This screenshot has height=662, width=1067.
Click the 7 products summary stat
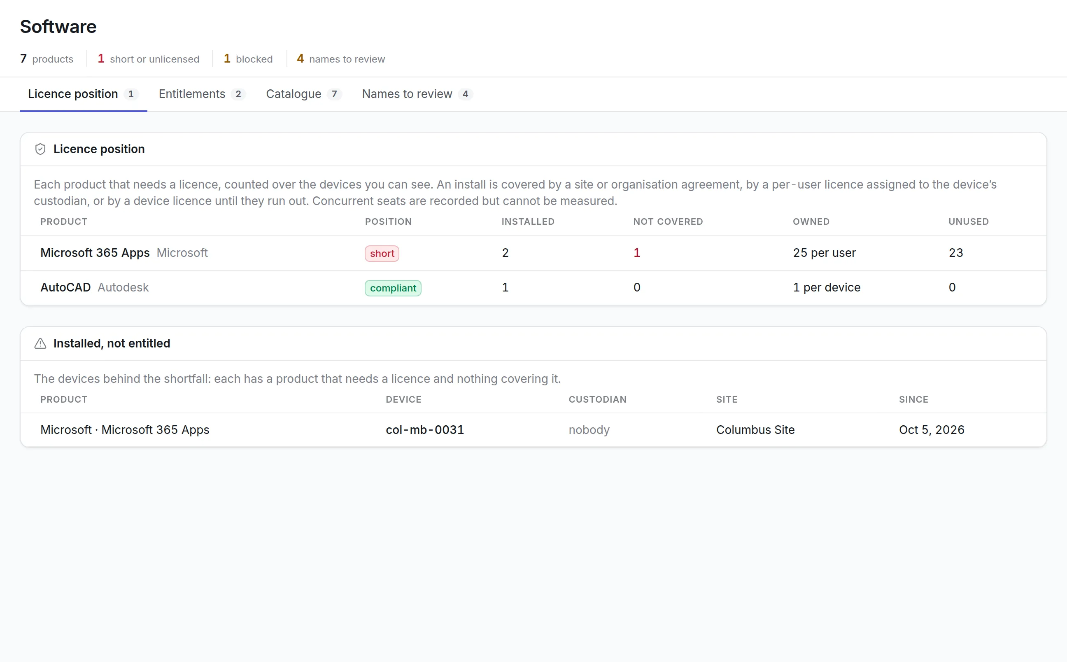pyautogui.click(x=47, y=59)
